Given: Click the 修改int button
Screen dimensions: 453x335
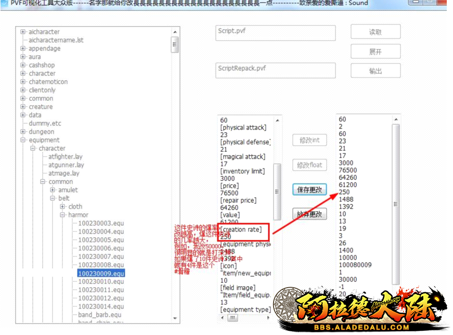Looking at the screenshot, I should coord(309,140).
